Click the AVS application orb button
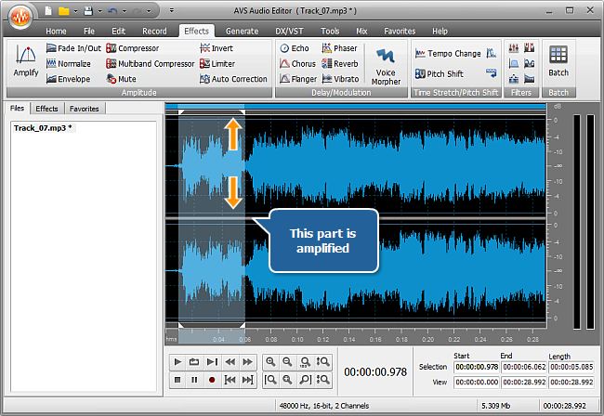This screenshot has width=604, height=416. (20, 17)
